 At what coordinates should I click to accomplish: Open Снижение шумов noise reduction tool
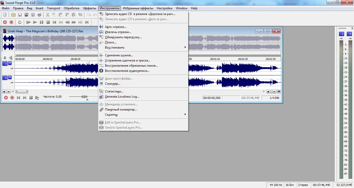(143, 55)
